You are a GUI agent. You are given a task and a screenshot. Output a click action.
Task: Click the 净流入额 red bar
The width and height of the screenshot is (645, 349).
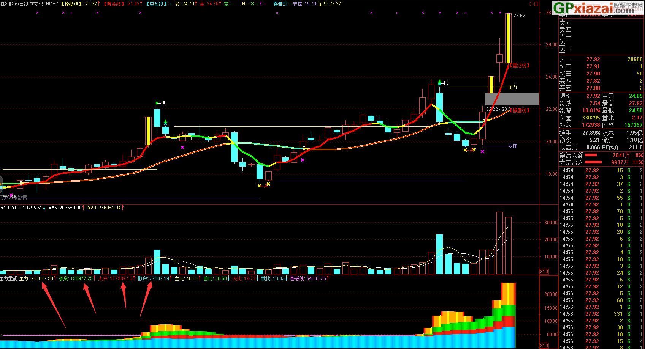click(x=591, y=155)
